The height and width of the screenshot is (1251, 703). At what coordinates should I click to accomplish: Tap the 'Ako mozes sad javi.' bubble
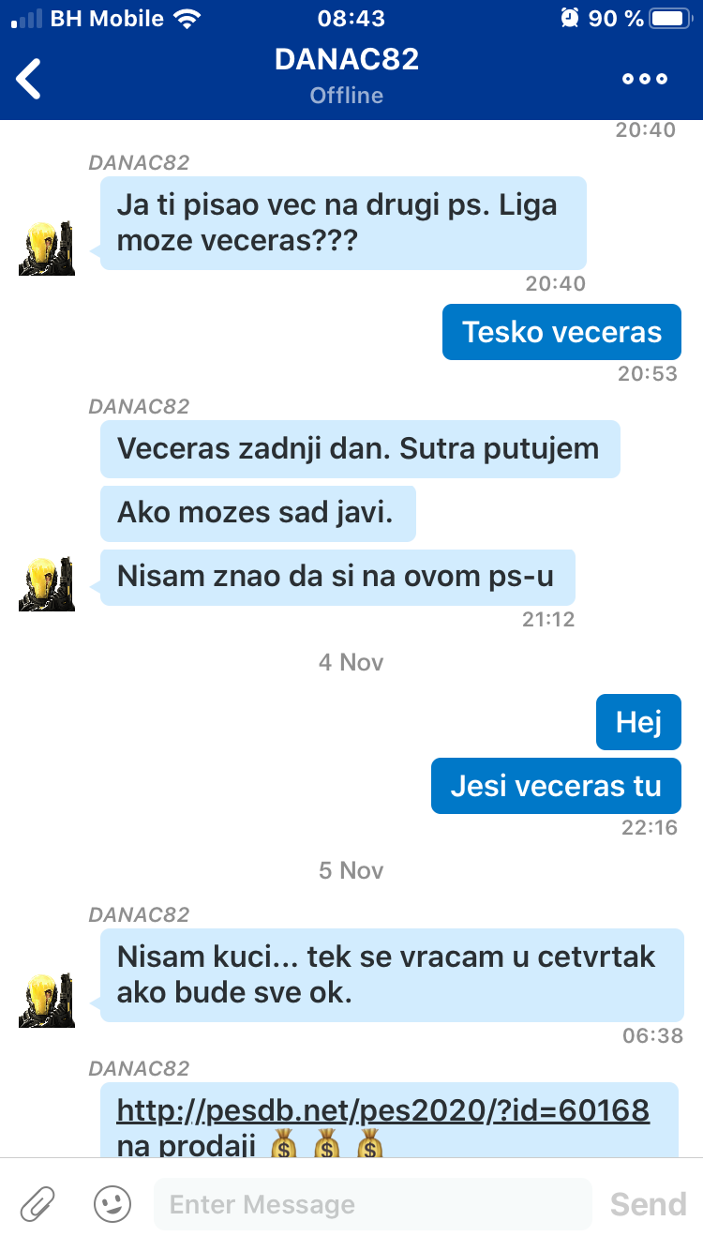(258, 513)
